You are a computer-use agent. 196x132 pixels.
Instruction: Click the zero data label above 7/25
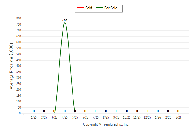coord(96,111)
